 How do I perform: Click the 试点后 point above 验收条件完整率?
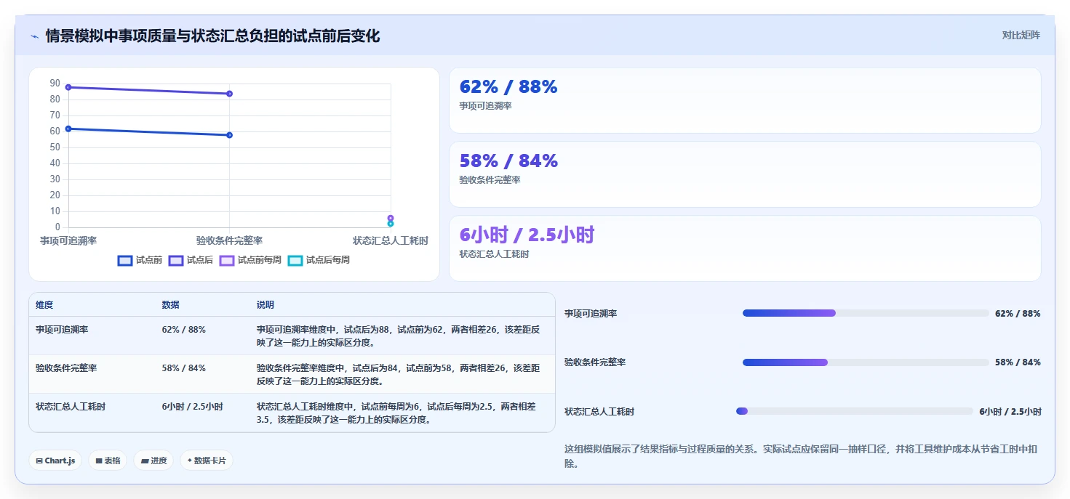[x=229, y=94]
